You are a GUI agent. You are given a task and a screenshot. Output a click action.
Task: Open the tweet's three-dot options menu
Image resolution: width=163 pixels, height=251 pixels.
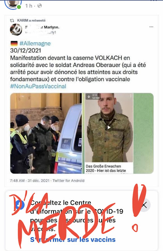point(151,27)
